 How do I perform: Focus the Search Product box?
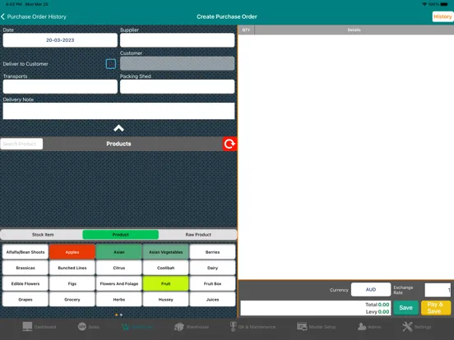pos(21,144)
